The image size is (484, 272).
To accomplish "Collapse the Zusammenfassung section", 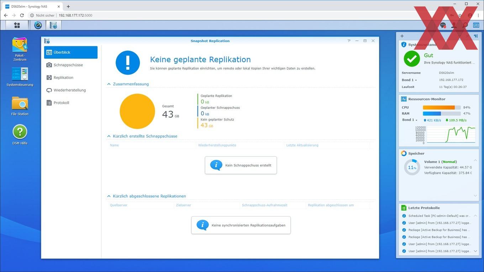I will [109, 84].
